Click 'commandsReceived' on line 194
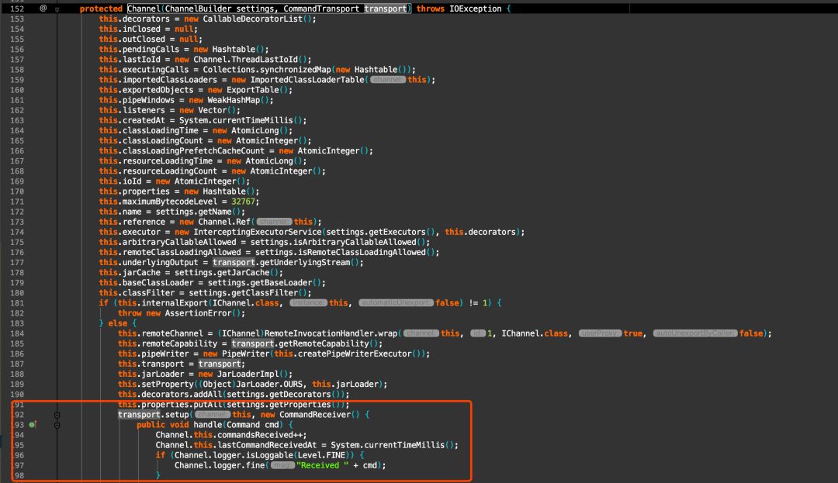 255,435
